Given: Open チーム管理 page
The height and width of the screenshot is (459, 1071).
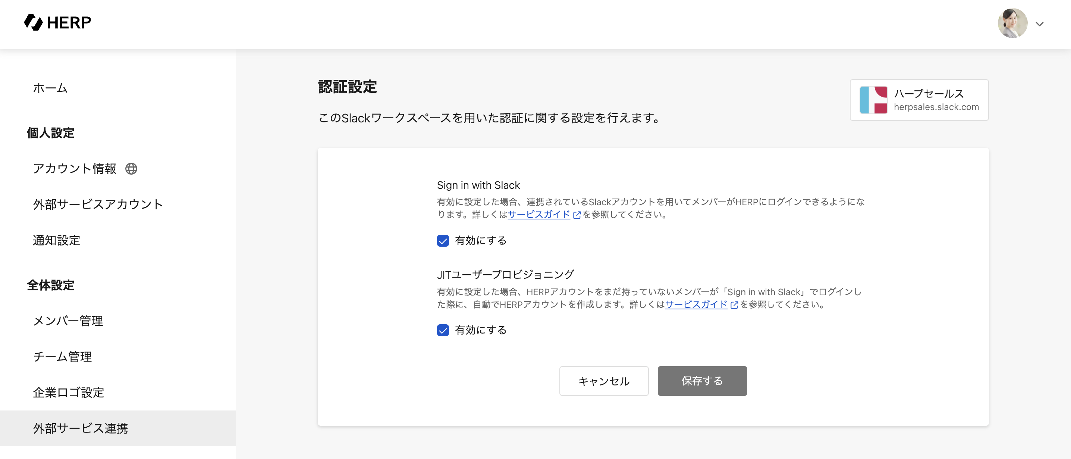Looking at the screenshot, I should 62,357.
